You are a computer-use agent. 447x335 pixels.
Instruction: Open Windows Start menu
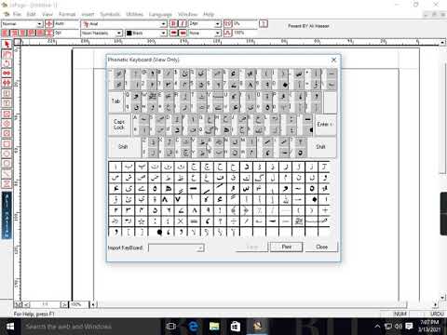[x=10, y=327]
